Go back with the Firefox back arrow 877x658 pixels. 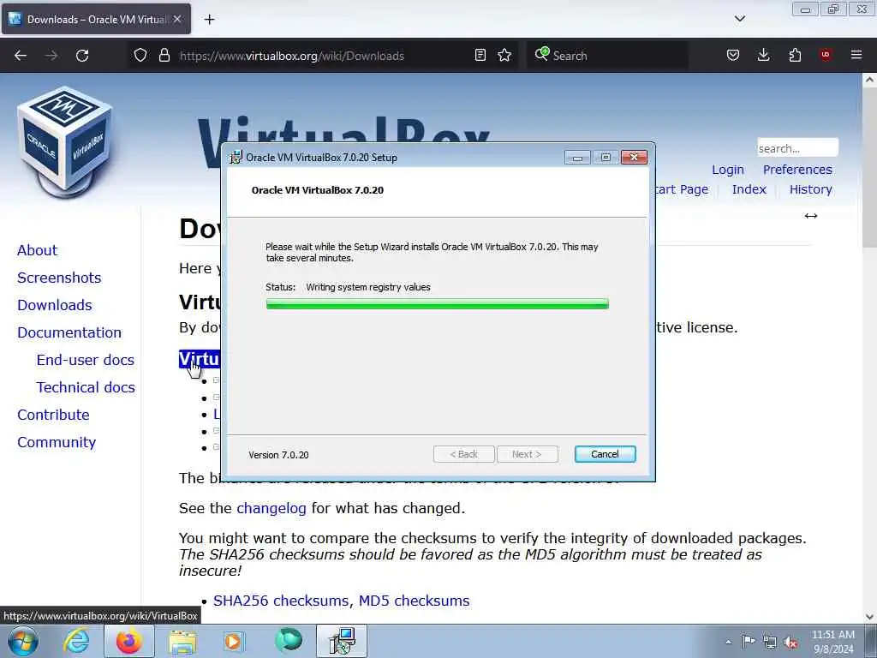coord(21,56)
